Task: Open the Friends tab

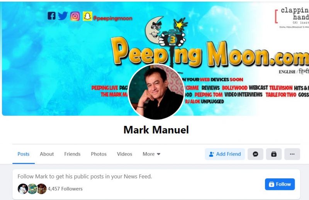Action: coord(72,154)
